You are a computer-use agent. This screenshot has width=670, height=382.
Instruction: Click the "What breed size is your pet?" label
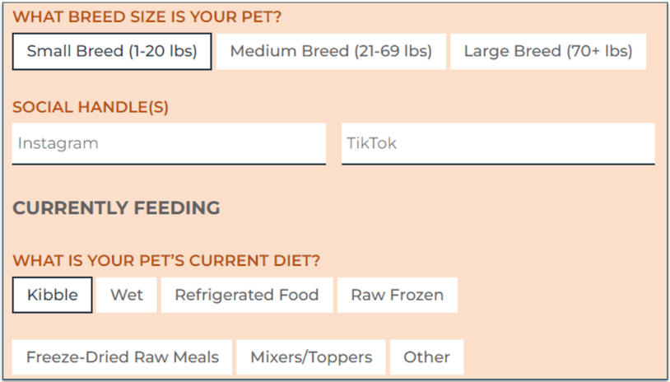pyautogui.click(x=147, y=16)
